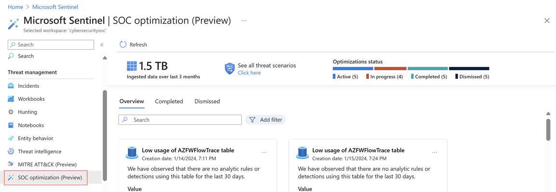Click 'Dismissed (5)' legend label
This screenshot has width=556, height=192.
pyautogui.click(x=474, y=77)
